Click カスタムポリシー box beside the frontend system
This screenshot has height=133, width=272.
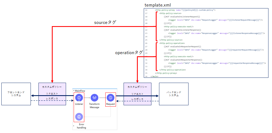[52, 87]
